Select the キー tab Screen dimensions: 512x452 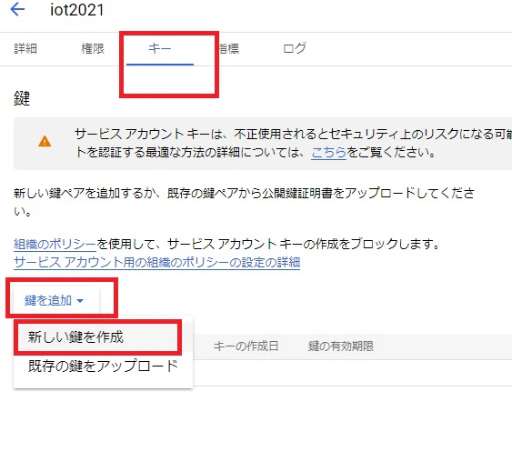[160, 49]
